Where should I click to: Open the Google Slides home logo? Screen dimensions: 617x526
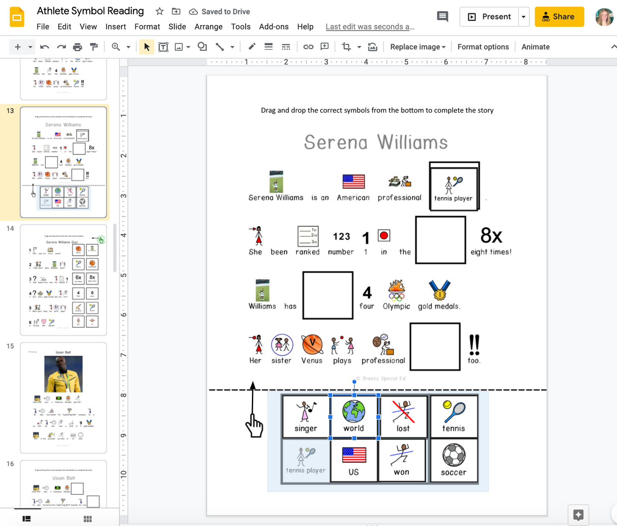tap(17, 17)
